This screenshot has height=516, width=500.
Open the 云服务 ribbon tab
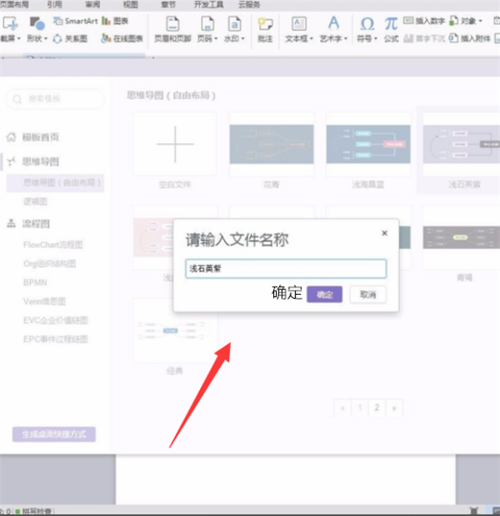click(x=249, y=4)
